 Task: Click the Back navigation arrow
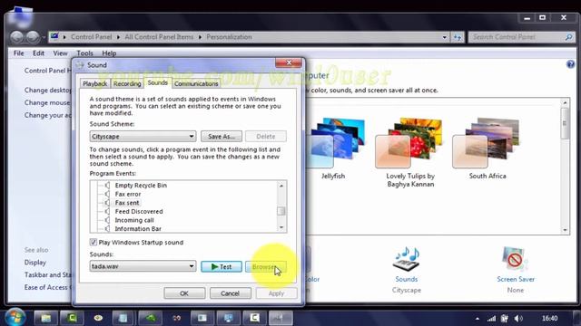17,37
